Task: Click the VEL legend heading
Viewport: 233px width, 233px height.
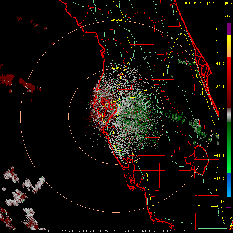Action: (x=228, y=15)
